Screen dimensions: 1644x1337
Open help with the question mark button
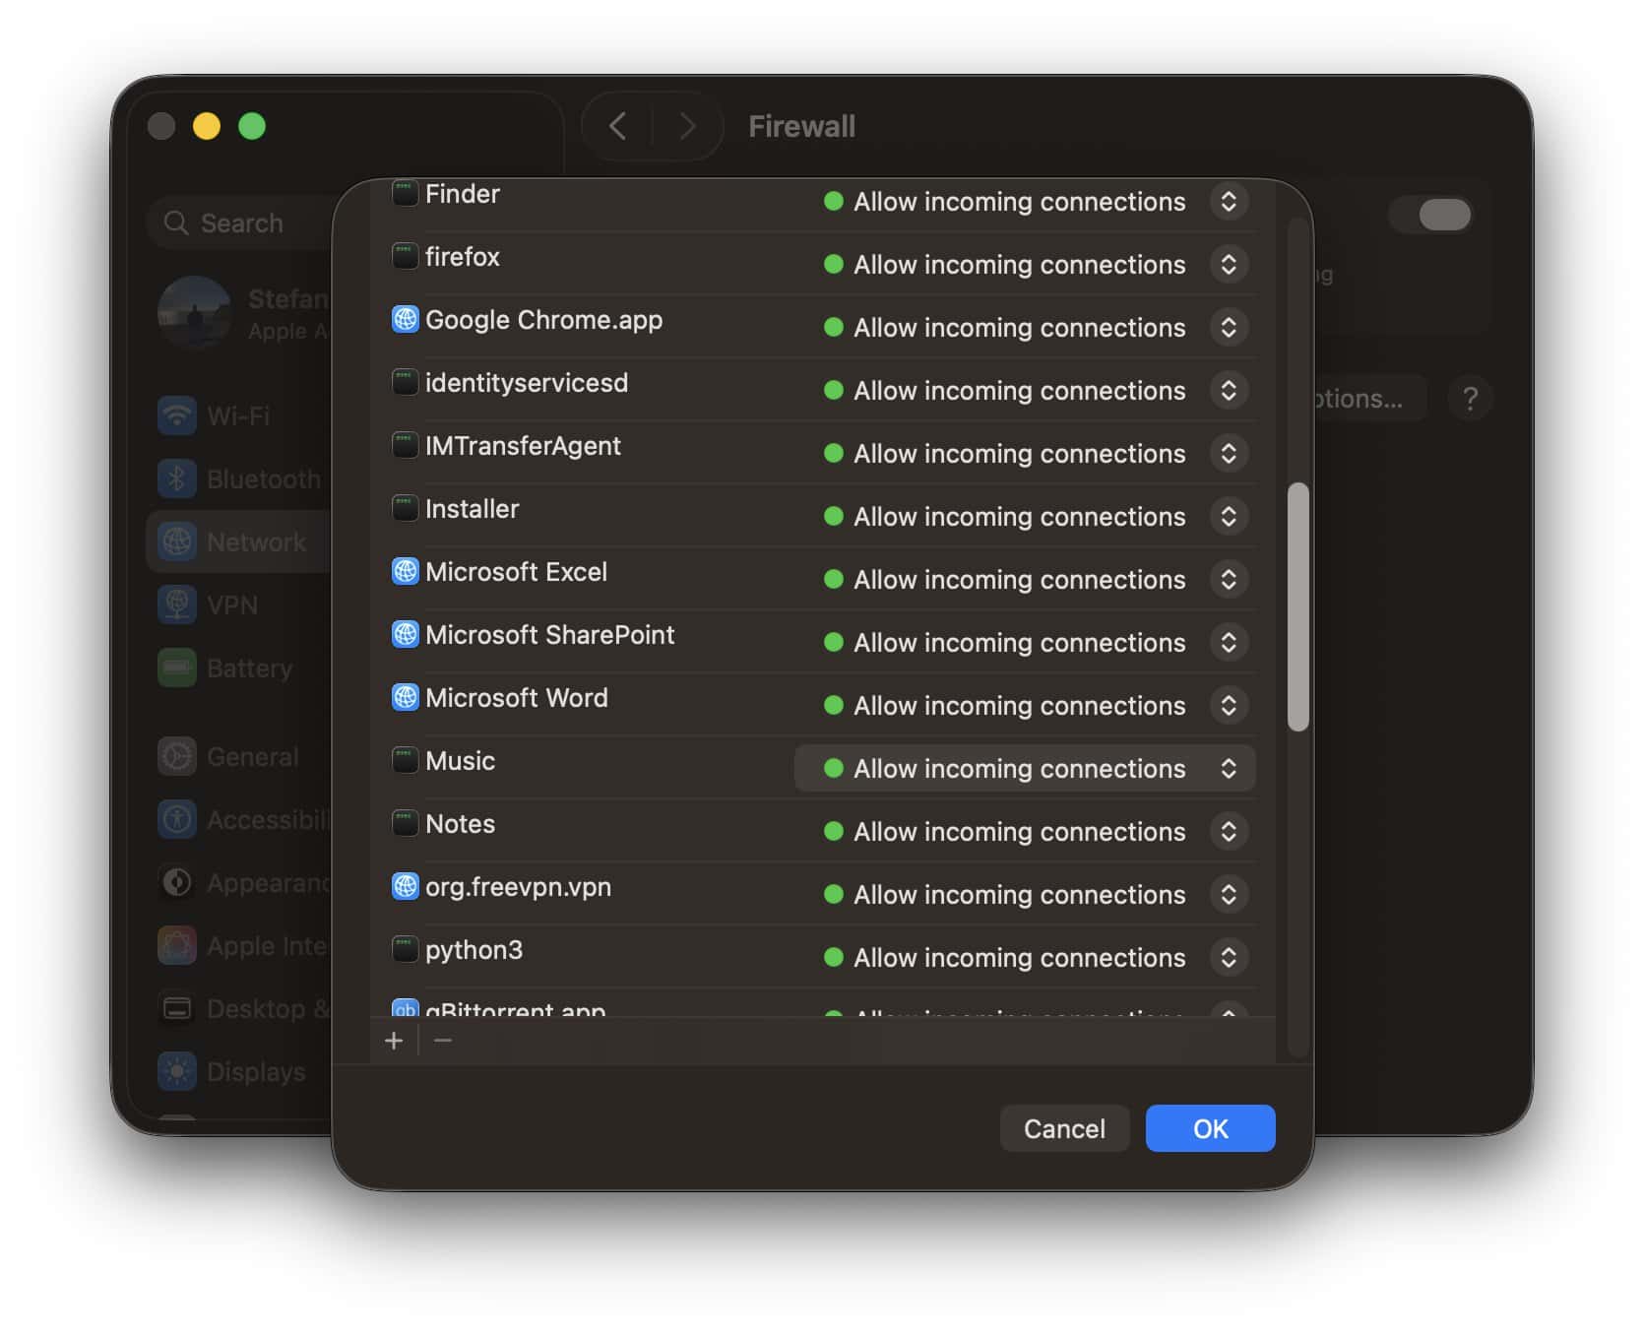click(1470, 398)
